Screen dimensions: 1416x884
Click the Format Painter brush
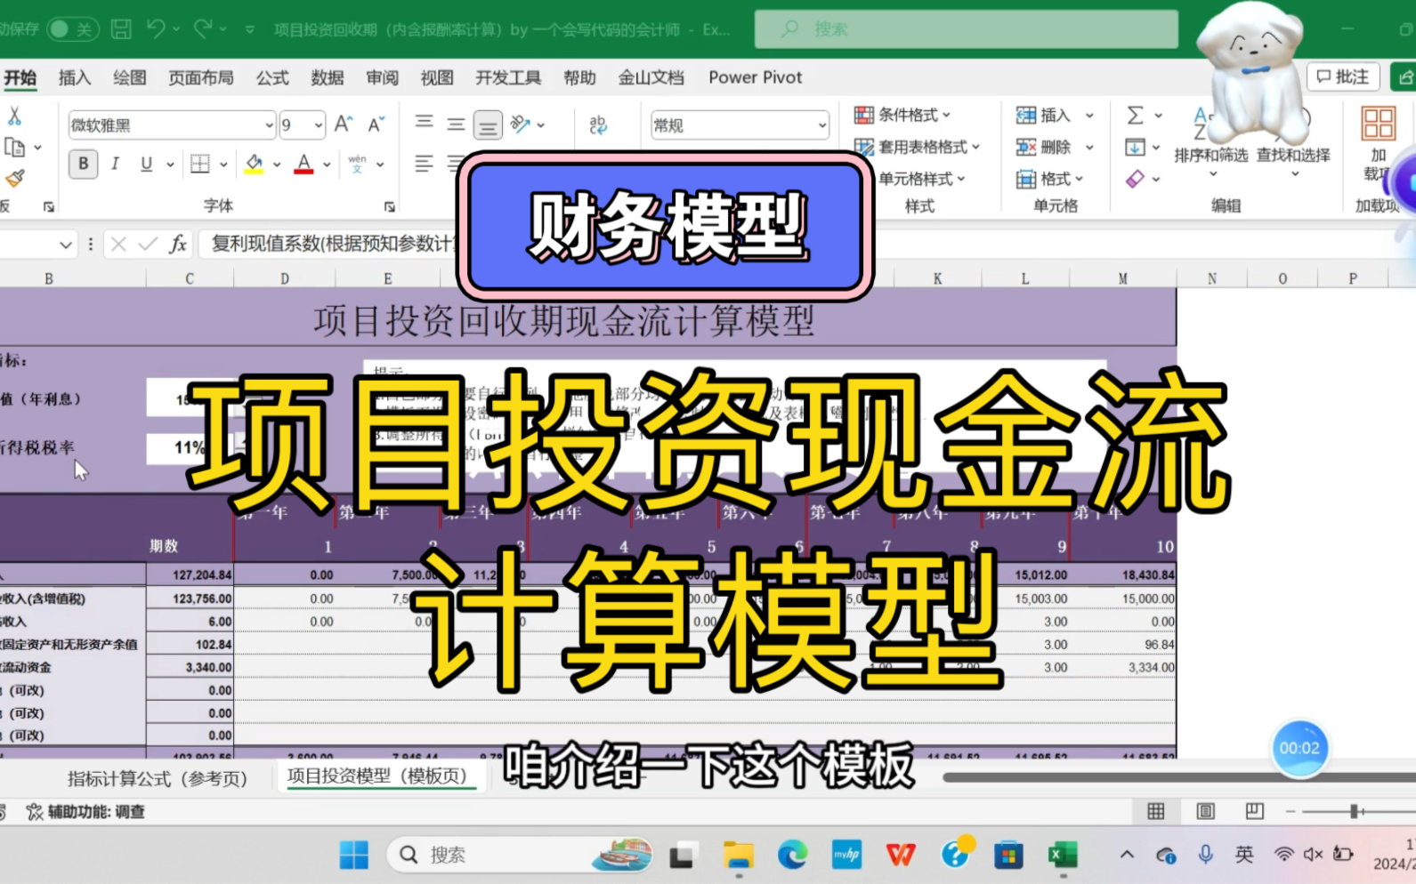click(x=14, y=178)
